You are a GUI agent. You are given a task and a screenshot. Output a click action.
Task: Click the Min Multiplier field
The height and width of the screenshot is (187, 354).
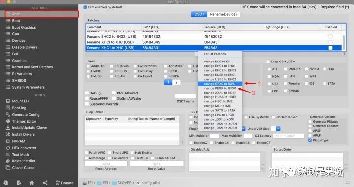pyautogui.click(x=215, y=136)
